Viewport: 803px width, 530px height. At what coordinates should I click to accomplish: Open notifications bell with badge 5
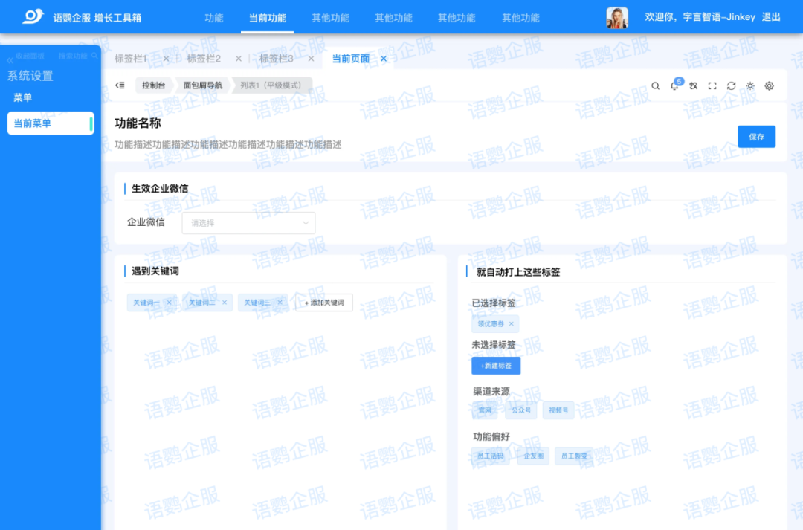click(x=674, y=85)
